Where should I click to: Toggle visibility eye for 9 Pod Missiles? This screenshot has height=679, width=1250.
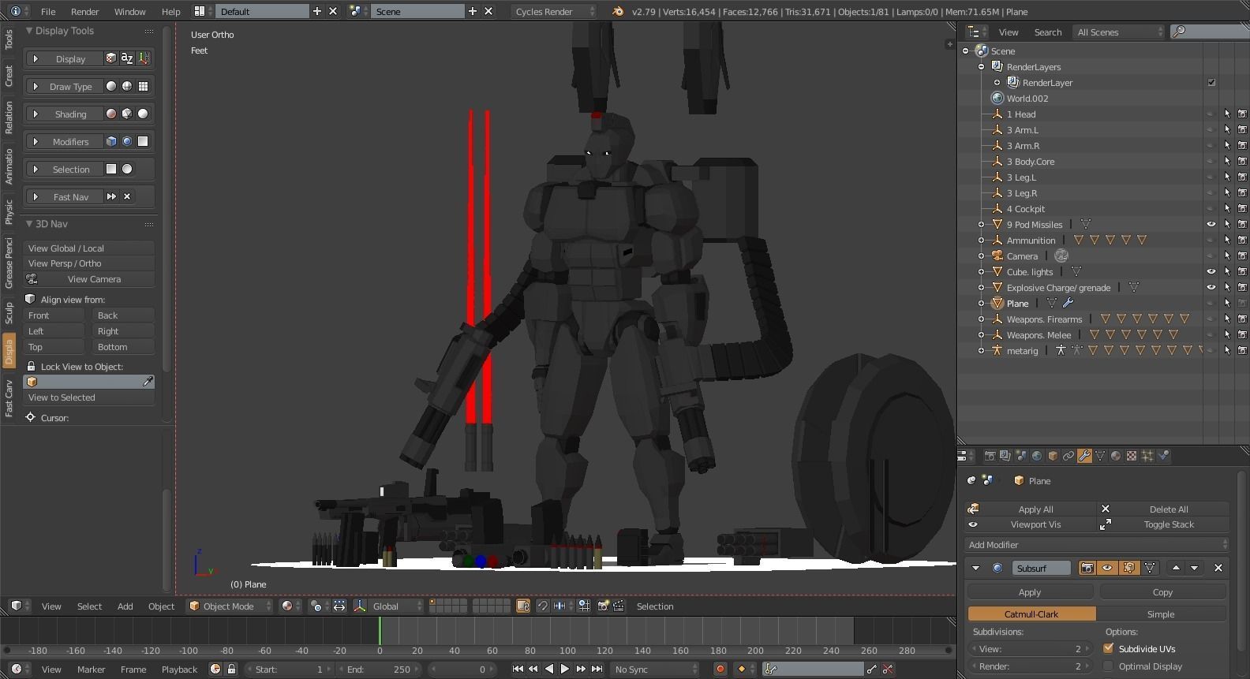1211,224
